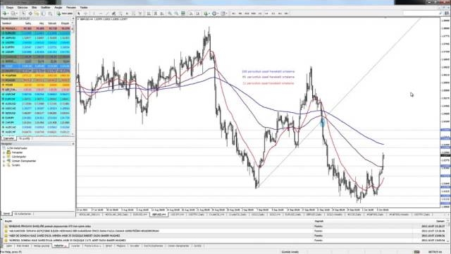451x254 pixels.
Task: Expand the Hesaplar tree node
Action: click(x=4, y=152)
